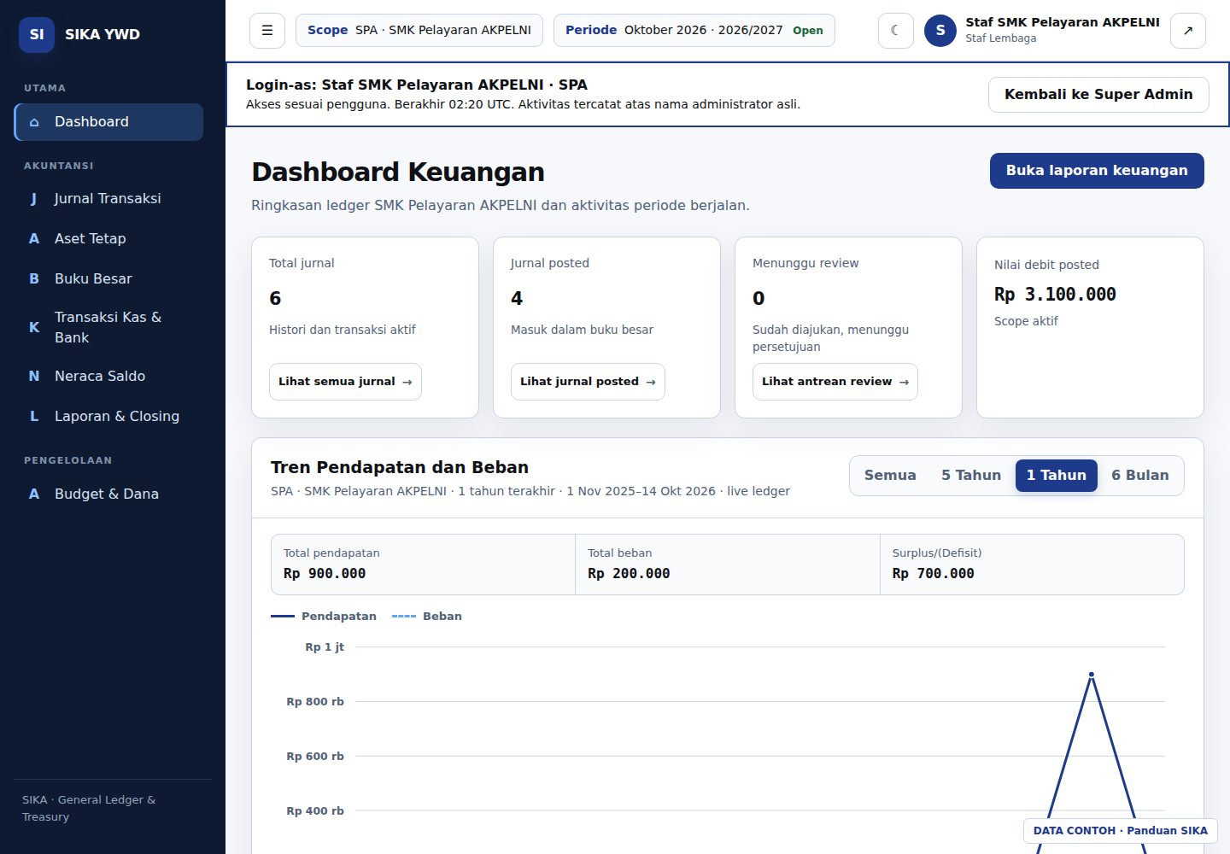Navigate to Transaksi Kas & Bank

pyautogui.click(x=108, y=327)
